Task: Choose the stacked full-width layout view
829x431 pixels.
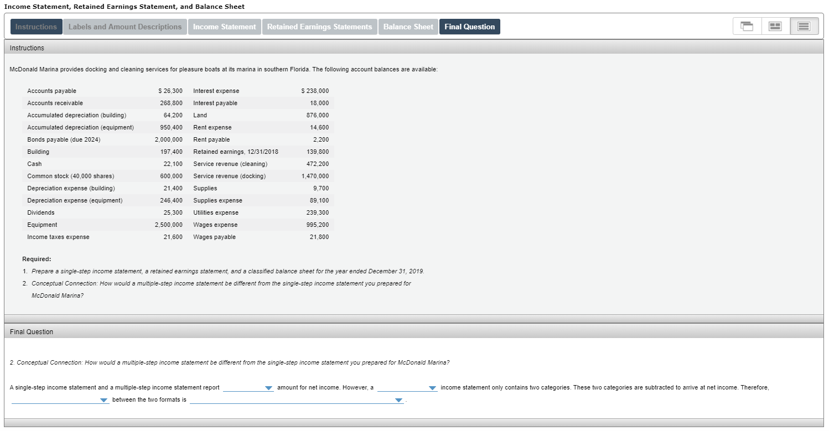Action: tap(804, 25)
